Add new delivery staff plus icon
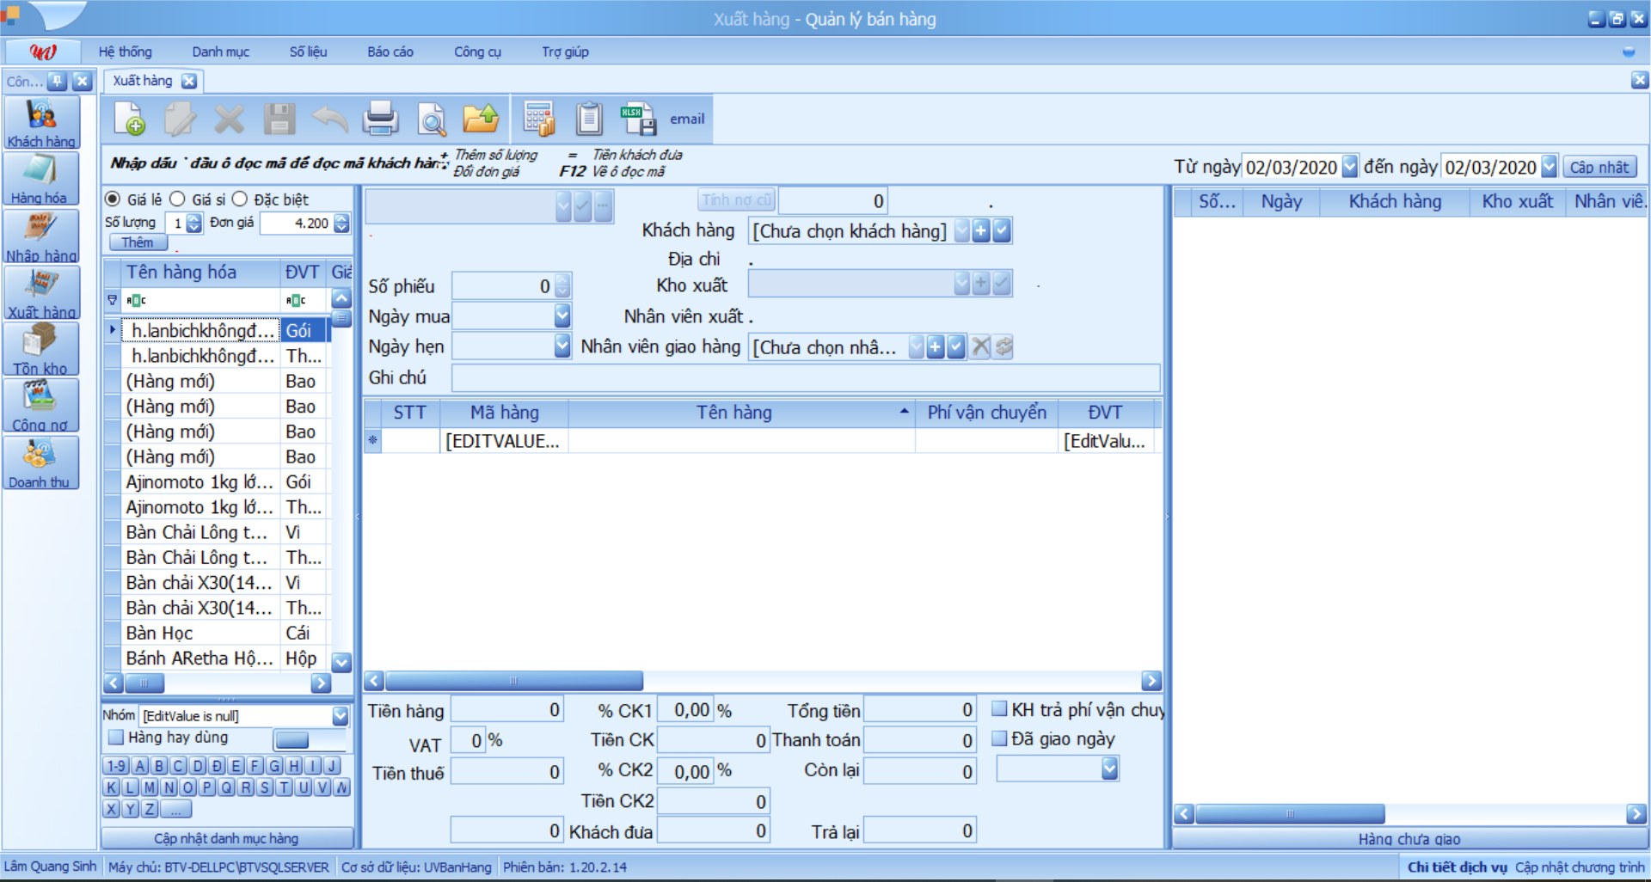1651x882 pixels. [x=936, y=346]
